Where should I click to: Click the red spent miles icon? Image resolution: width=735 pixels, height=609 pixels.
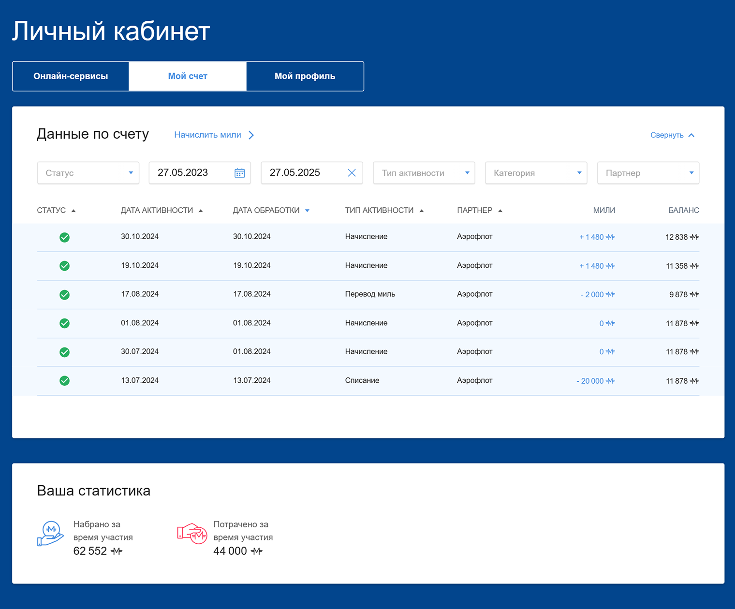[192, 534]
